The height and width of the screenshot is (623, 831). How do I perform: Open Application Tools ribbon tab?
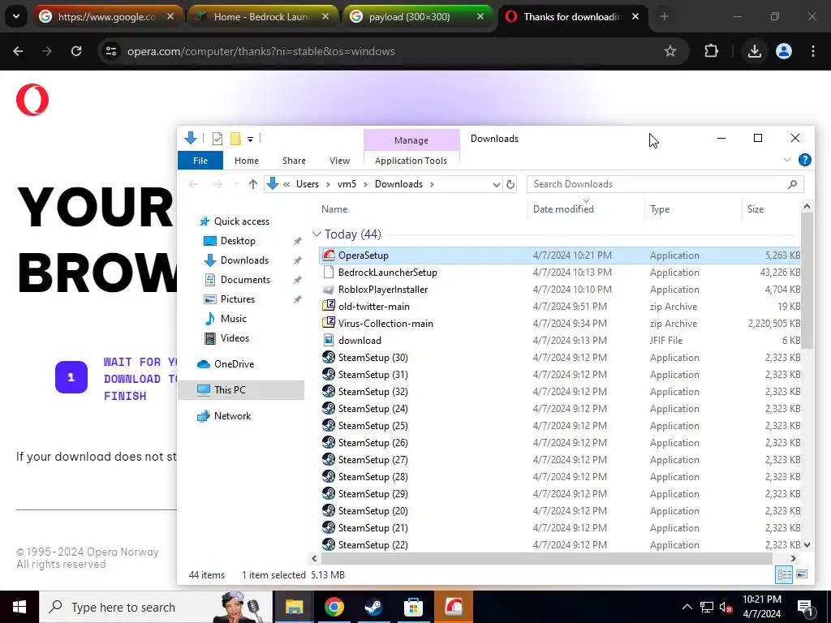coord(411,161)
